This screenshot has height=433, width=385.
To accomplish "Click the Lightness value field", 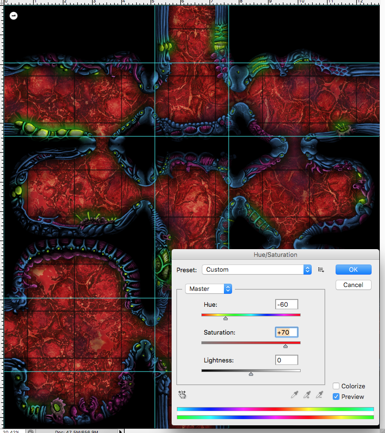I will (287, 360).
